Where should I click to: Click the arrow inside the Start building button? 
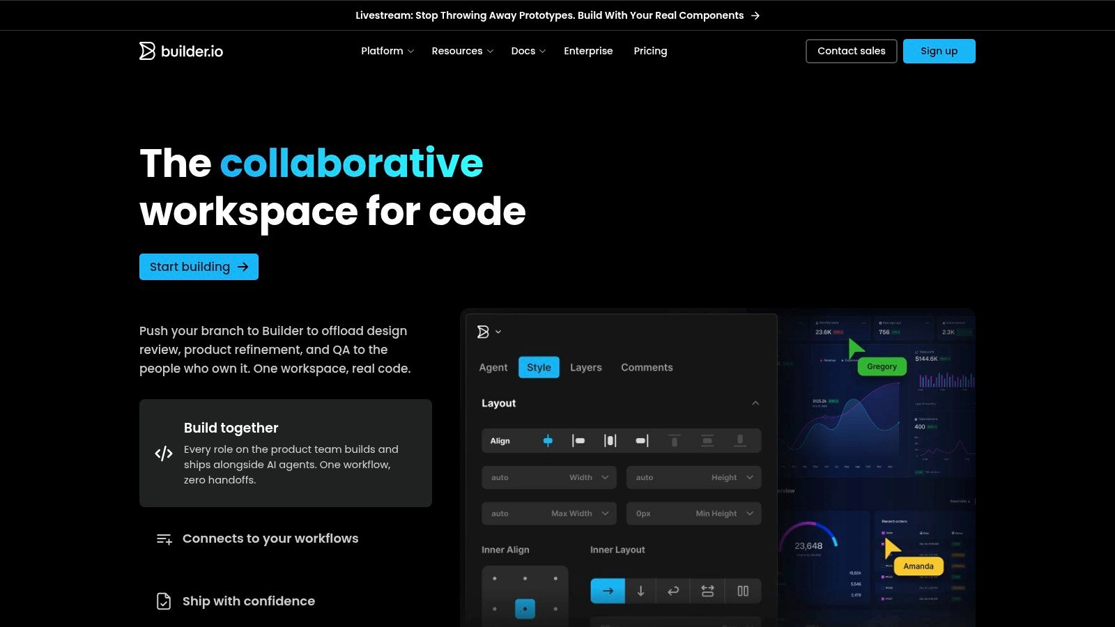[243, 267]
